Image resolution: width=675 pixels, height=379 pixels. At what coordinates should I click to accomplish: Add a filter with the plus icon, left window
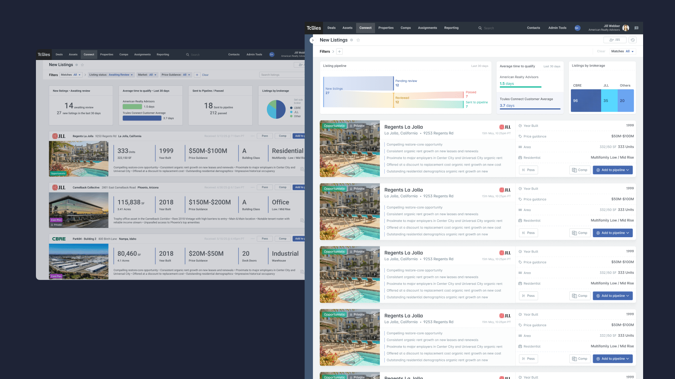[x=197, y=75]
